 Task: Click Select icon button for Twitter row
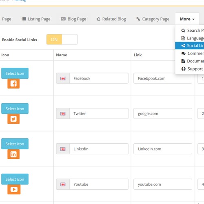pos(15,109)
